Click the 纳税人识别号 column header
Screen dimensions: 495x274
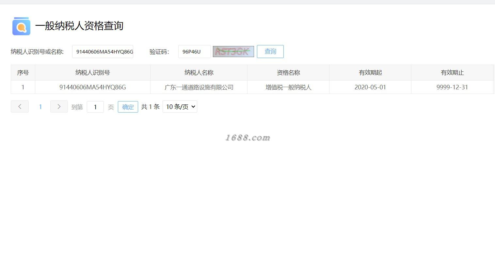pos(93,72)
